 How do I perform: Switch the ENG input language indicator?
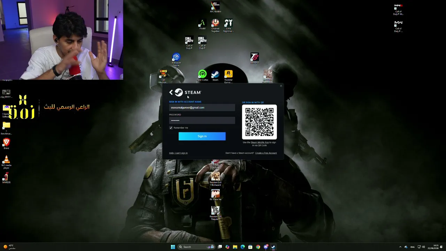[413, 247]
